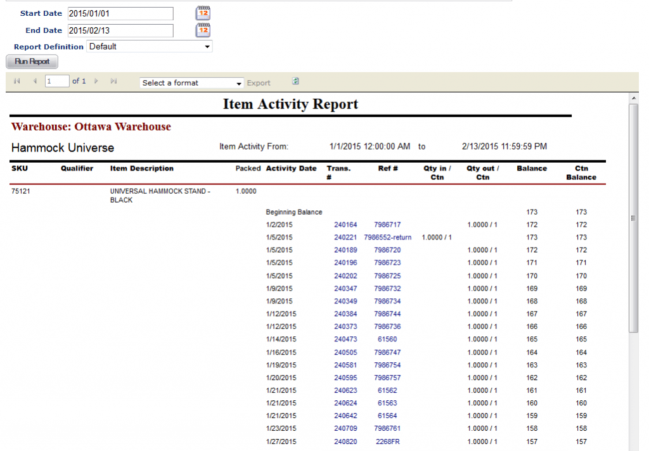Open reference 7986552-return link
Screen dimensions: 649x451
[x=387, y=238]
